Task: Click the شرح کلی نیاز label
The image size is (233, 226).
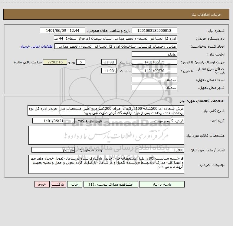Action: [213, 111]
